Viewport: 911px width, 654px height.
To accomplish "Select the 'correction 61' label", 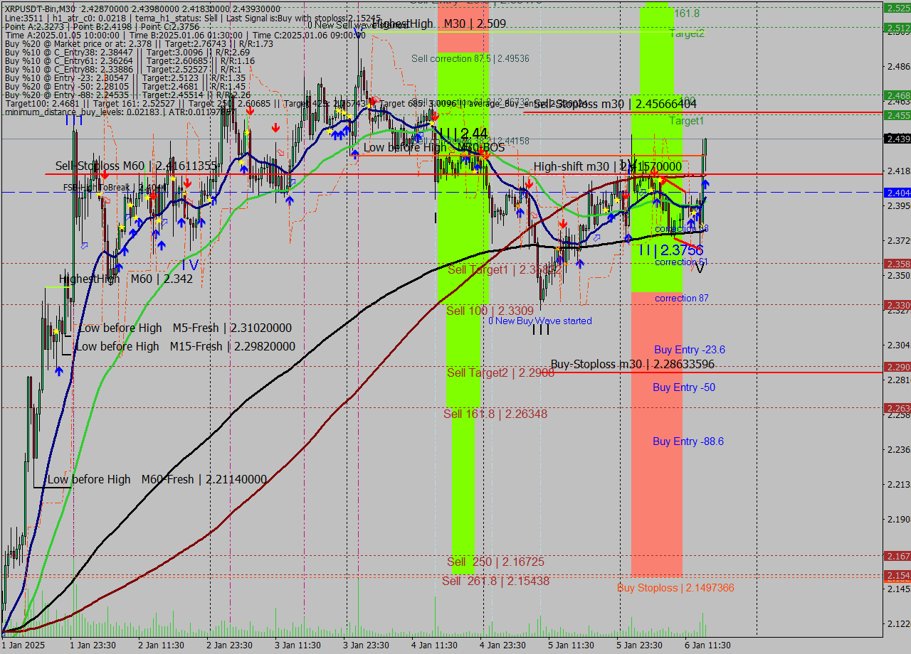I will tap(681, 262).
